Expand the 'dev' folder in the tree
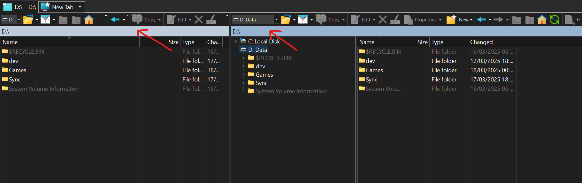This screenshot has height=183, width=582. 243,66
